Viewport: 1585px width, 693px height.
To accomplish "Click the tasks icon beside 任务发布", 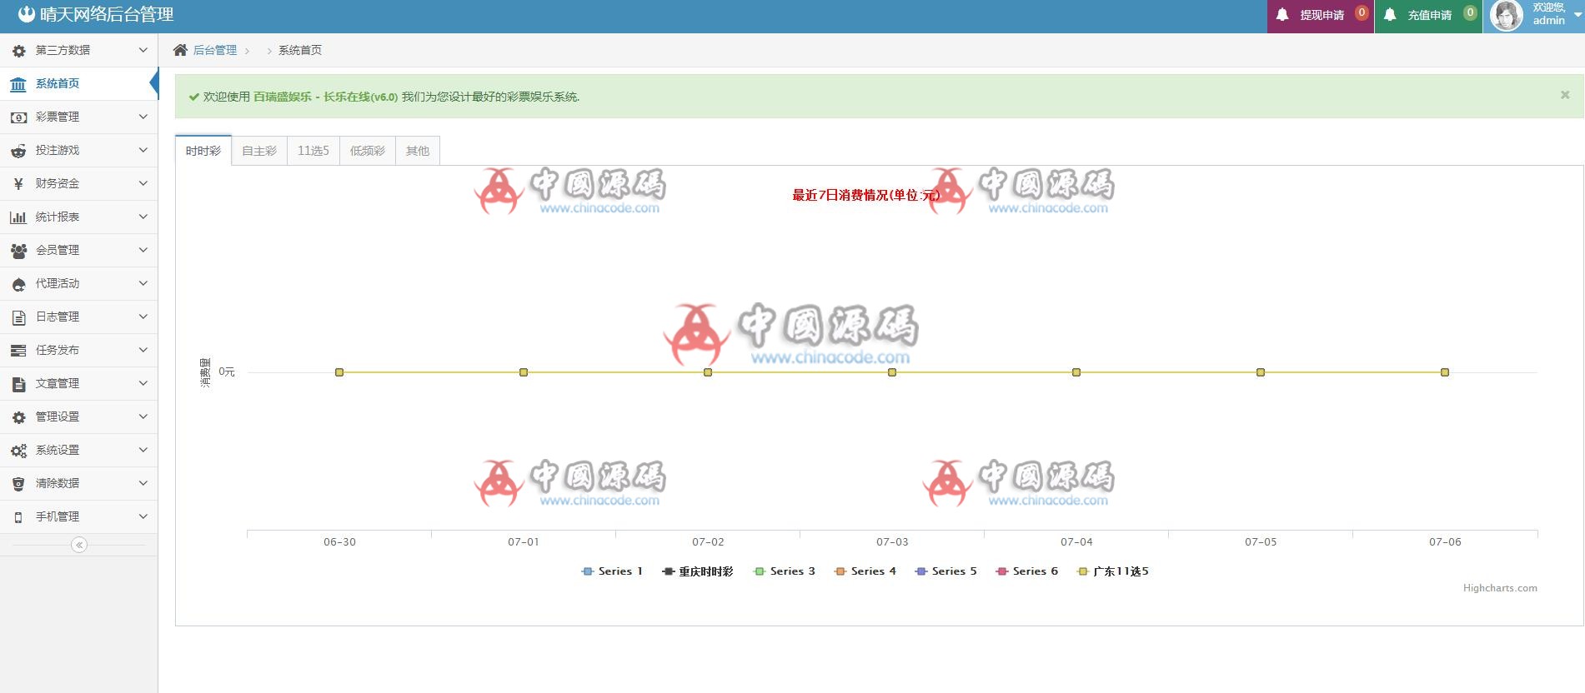I will coord(18,351).
